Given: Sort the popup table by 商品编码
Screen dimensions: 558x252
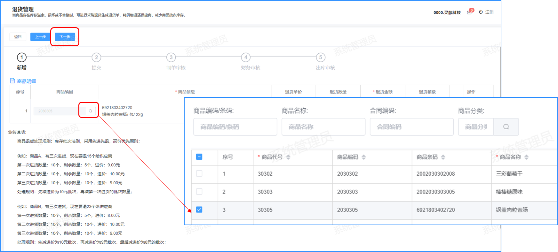Looking at the screenshot, I should point(364,157).
